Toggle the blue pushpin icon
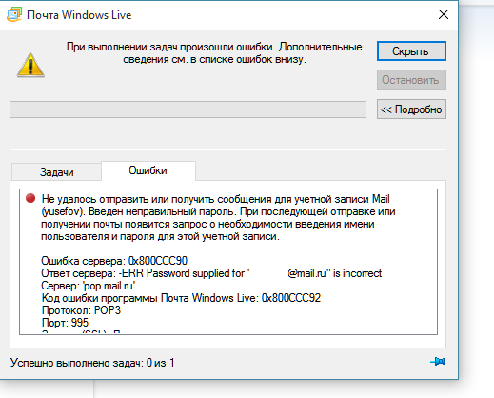494x398 pixels. tap(438, 362)
